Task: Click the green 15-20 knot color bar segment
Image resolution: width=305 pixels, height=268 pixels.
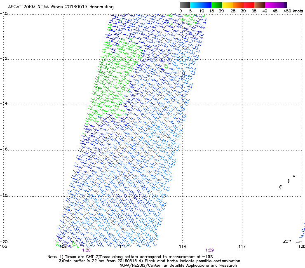Action: (217, 5)
